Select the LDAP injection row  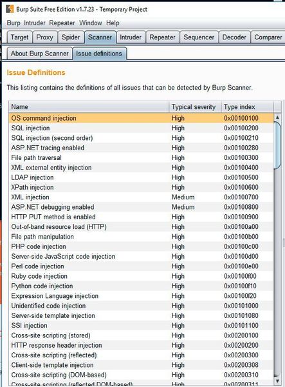pos(141,177)
